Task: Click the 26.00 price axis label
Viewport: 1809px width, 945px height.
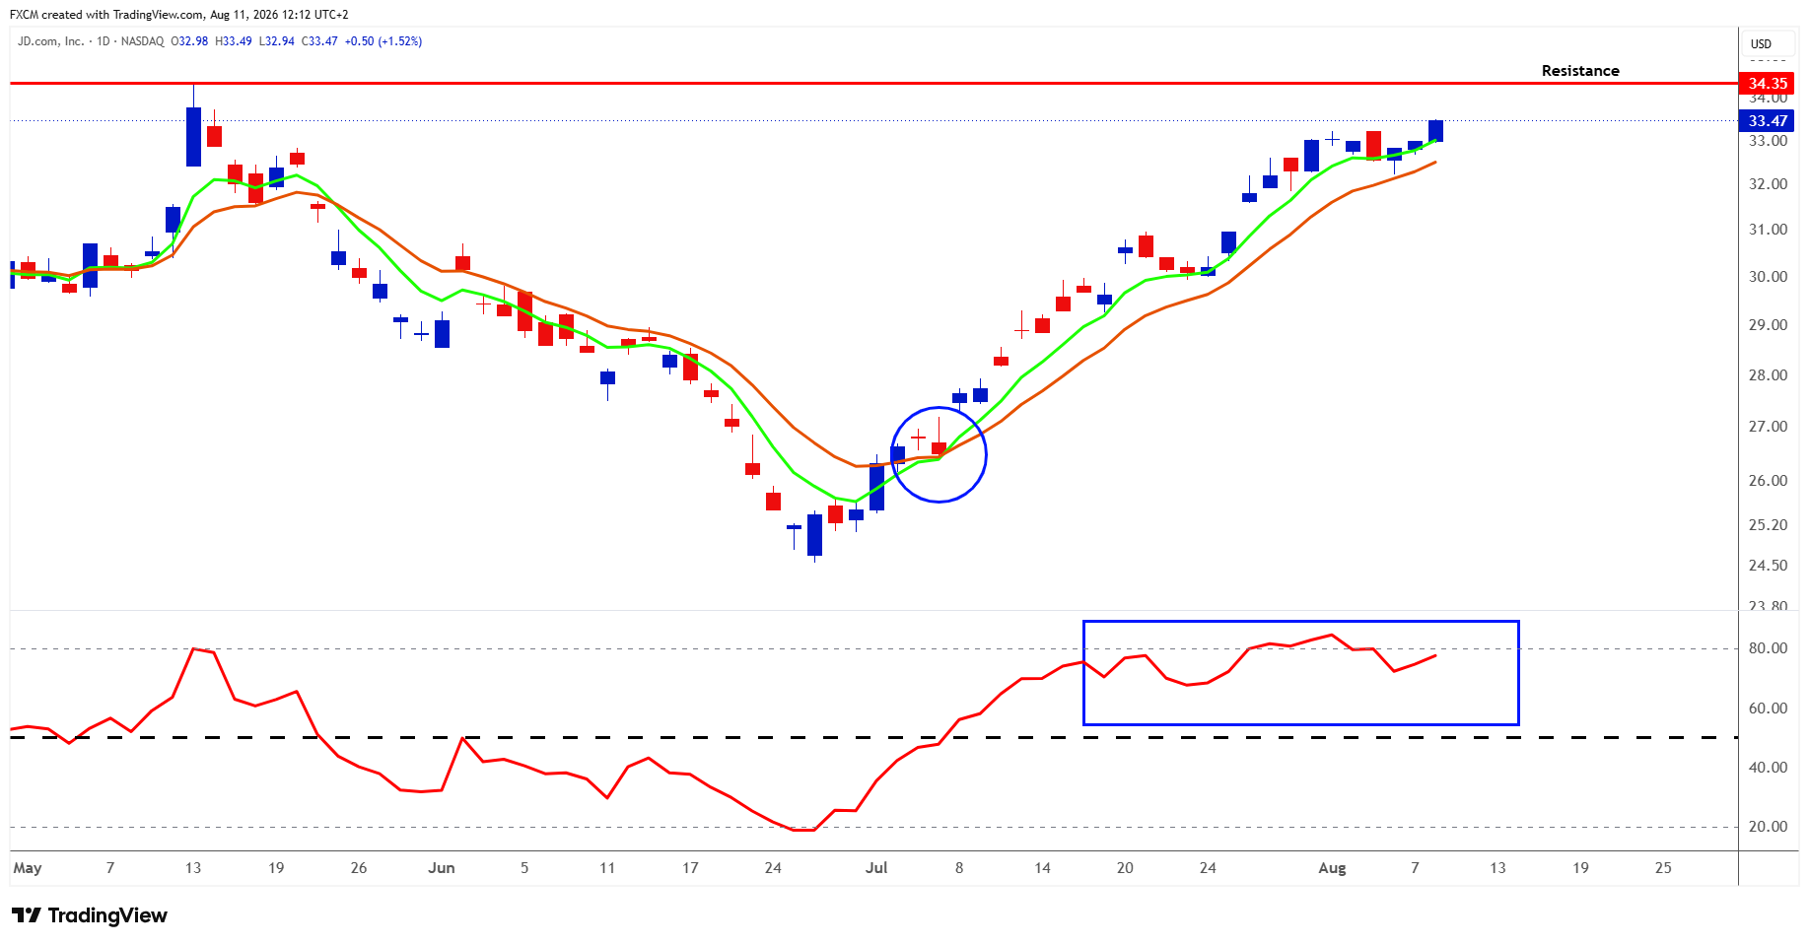Action: [1768, 481]
